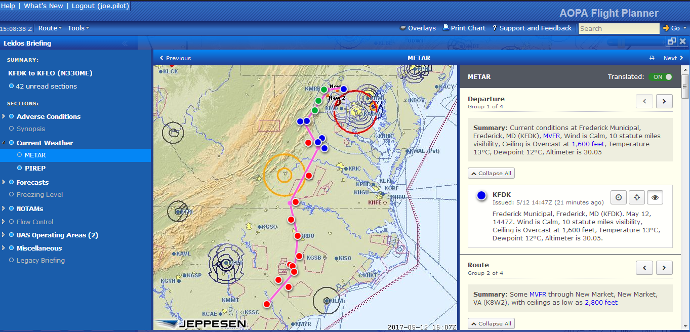Go to next Departure group
690x332 pixels.
pos(664,101)
